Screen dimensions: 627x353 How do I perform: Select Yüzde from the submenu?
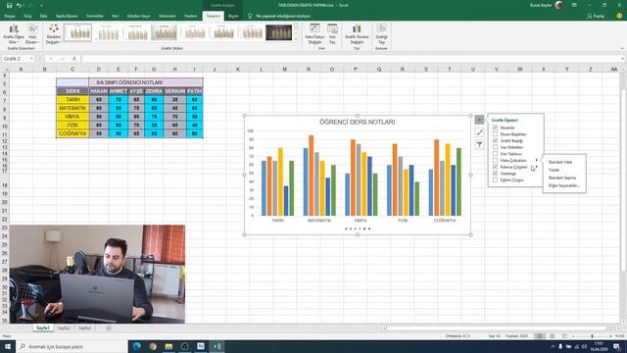point(554,170)
